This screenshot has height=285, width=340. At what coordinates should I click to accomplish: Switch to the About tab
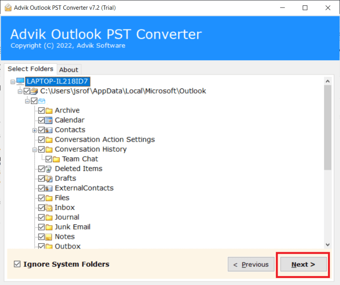[x=69, y=70]
